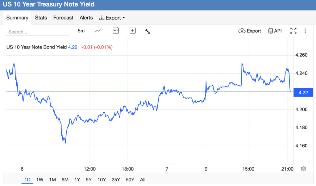Switch to the Forecast tab
The height and width of the screenshot is (186, 316).
[x=63, y=18]
